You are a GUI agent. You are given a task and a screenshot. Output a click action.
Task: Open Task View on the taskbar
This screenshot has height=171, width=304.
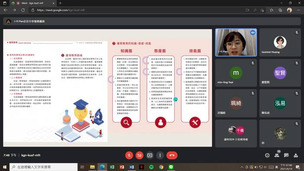pos(82,167)
